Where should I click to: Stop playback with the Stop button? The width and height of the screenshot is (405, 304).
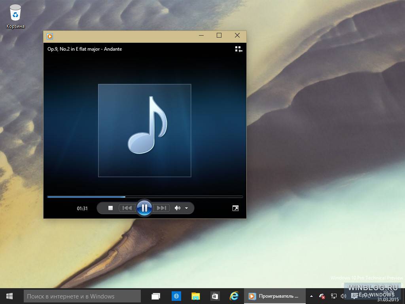click(111, 208)
